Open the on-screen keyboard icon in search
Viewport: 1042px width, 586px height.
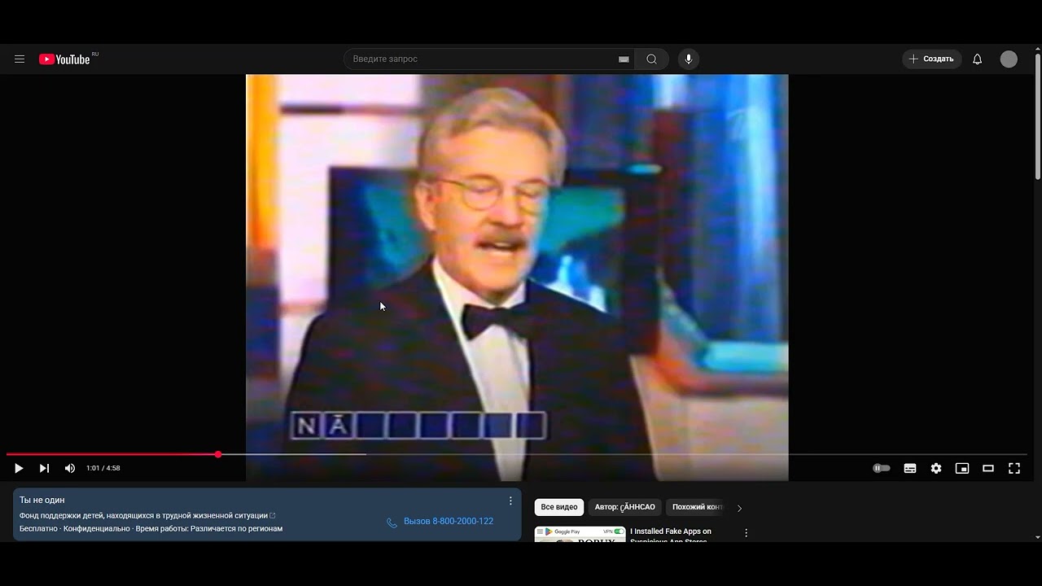click(x=624, y=59)
